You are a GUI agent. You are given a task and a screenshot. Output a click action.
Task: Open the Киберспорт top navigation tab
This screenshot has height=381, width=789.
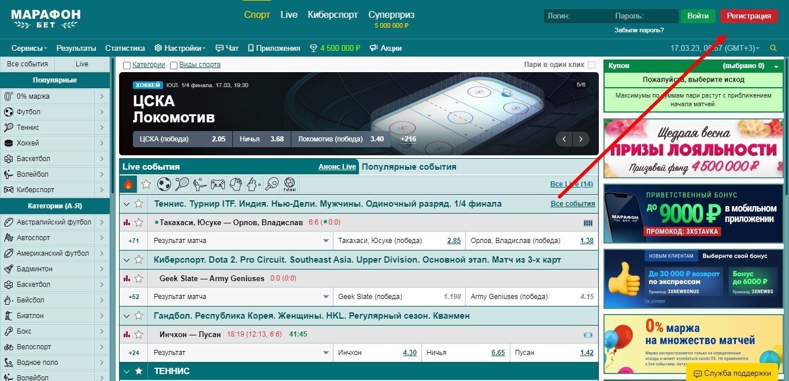coord(332,15)
